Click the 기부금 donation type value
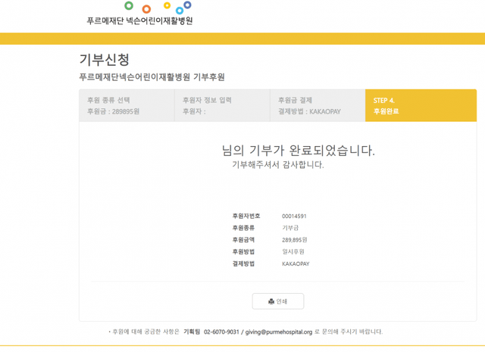The height and width of the screenshot is (352, 485). click(x=289, y=228)
